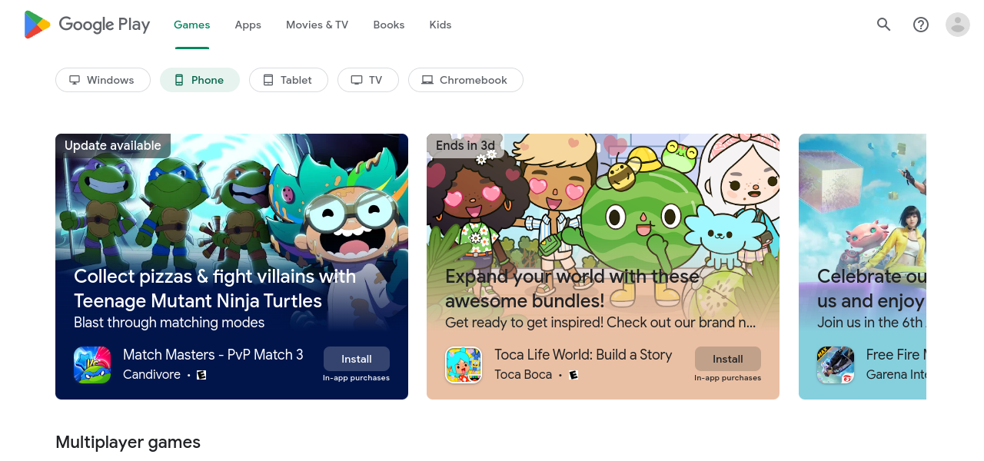Open the Multiplayer games section heading
Screen dimensions: 984x461
(128, 442)
